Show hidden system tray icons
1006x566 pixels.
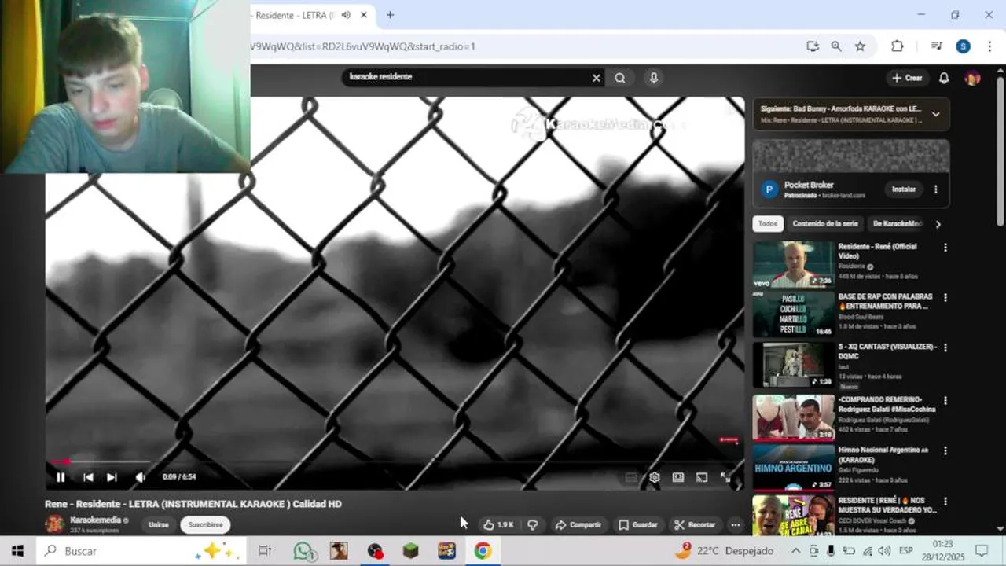(795, 551)
